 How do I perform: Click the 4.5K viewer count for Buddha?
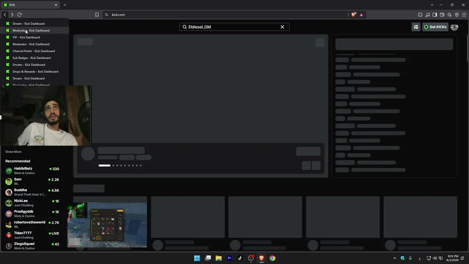(54, 190)
